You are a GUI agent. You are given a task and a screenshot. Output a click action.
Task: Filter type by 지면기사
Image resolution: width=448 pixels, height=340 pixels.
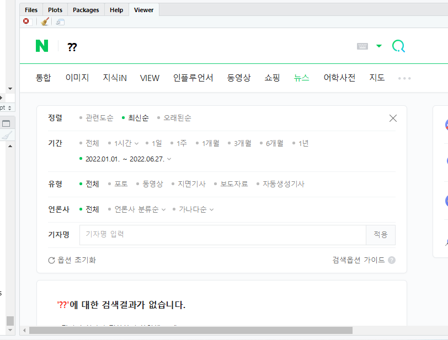191,184
